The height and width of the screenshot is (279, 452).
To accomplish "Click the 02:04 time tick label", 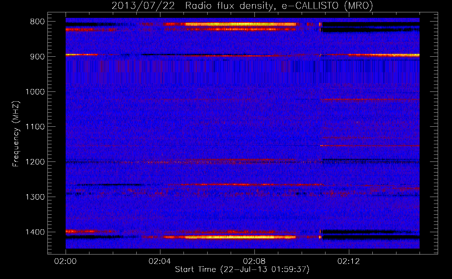I will (x=160, y=261).
